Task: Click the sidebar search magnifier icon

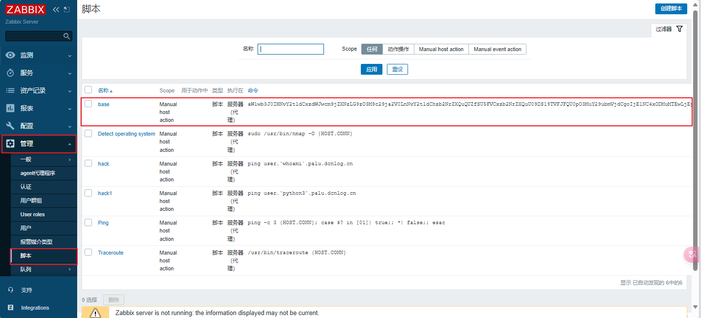Action: (x=66, y=36)
